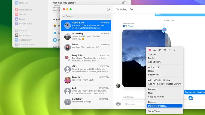Click the Photos app icon in Settings list
This screenshot has width=205, height=115.
(55, 26)
